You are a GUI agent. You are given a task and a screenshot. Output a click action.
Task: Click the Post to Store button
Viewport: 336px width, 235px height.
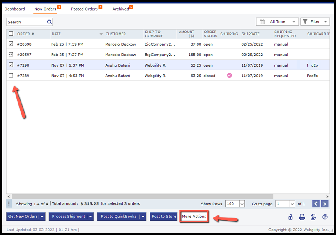pyautogui.click(x=163, y=217)
